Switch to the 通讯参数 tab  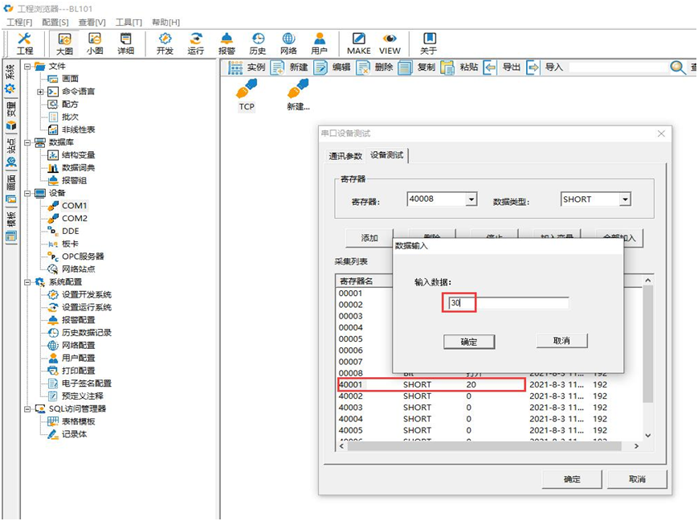(345, 156)
